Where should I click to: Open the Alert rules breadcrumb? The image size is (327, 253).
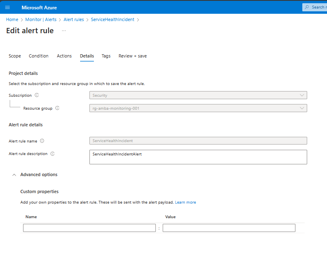pyautogui.click(x=74, y=19)
